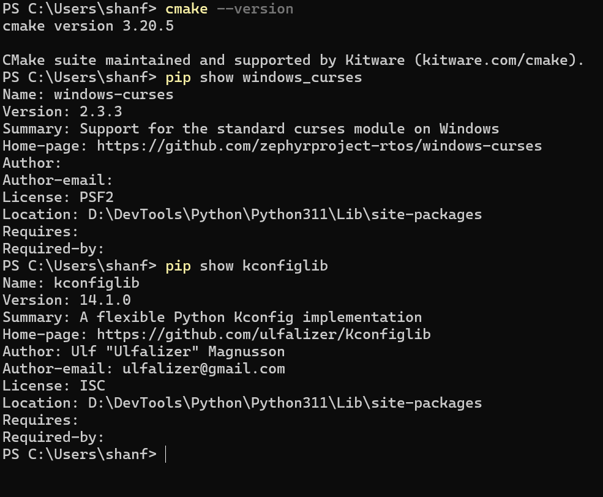Click the "Version: 14.1.0" line
603x497 pixels.
(67, 300)
